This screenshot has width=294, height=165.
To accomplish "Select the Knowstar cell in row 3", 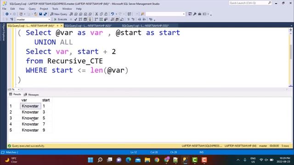I will pyautogui.click(x=30, y=118).
